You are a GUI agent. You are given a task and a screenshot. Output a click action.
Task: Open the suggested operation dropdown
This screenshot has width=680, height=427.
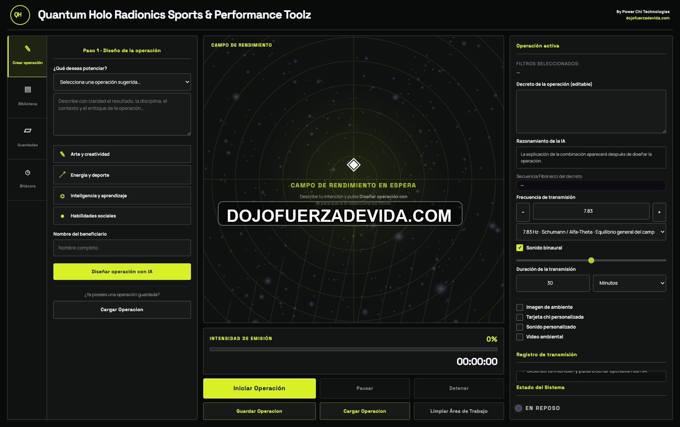click(x=122, y=82)
